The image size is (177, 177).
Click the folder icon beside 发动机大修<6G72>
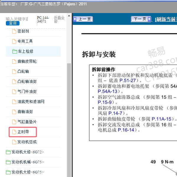8,152
